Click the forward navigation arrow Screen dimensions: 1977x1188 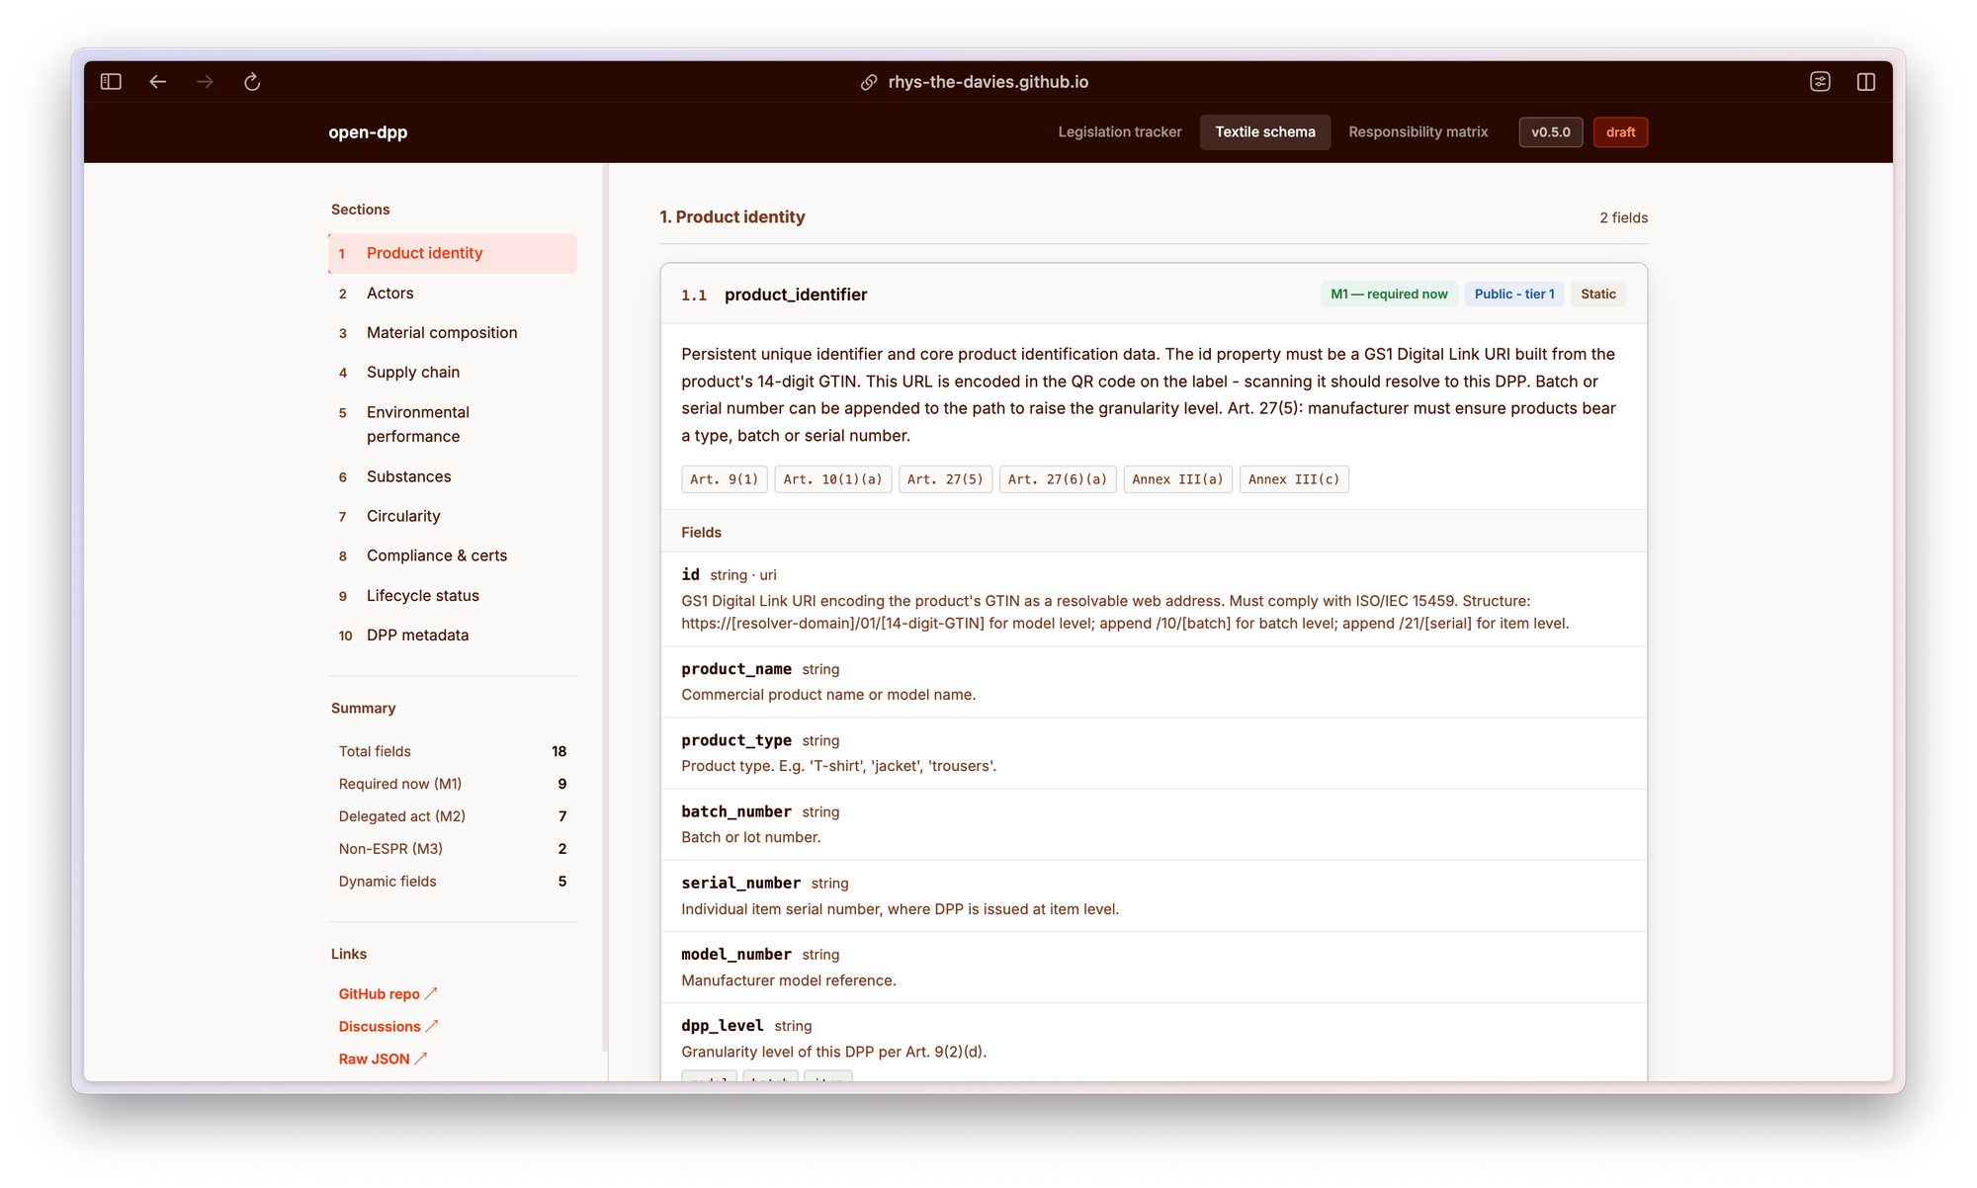205,82
